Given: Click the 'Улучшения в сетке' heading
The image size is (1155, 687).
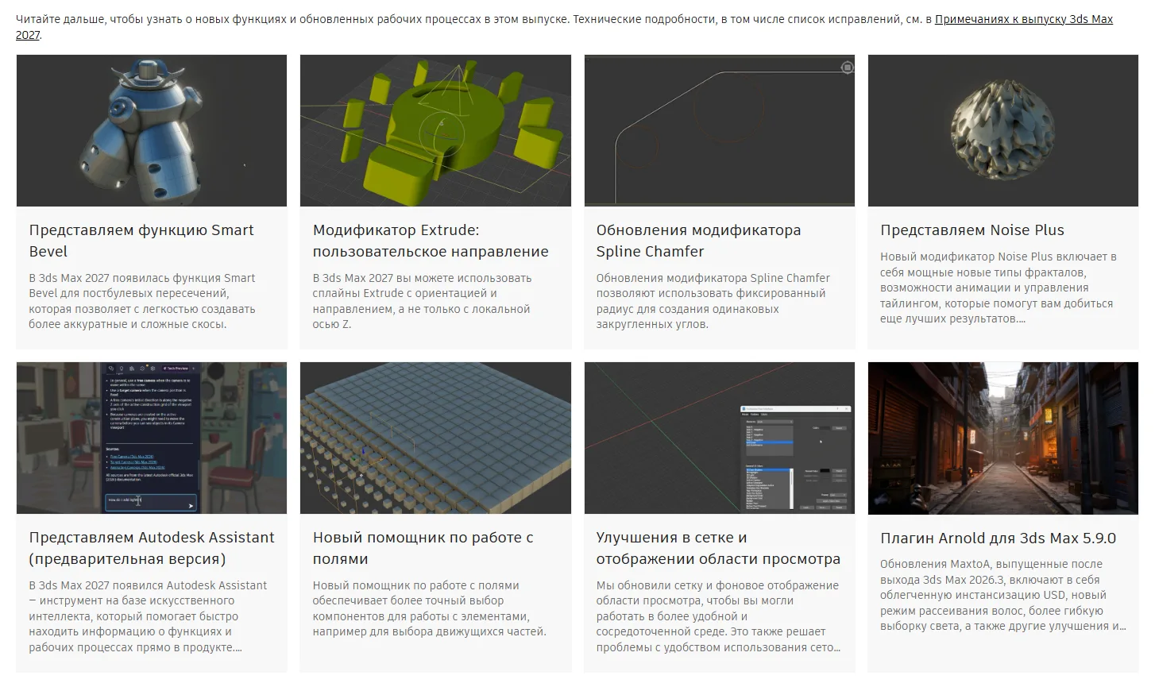Looking at the screenshot, I should (x=718, y=548).
